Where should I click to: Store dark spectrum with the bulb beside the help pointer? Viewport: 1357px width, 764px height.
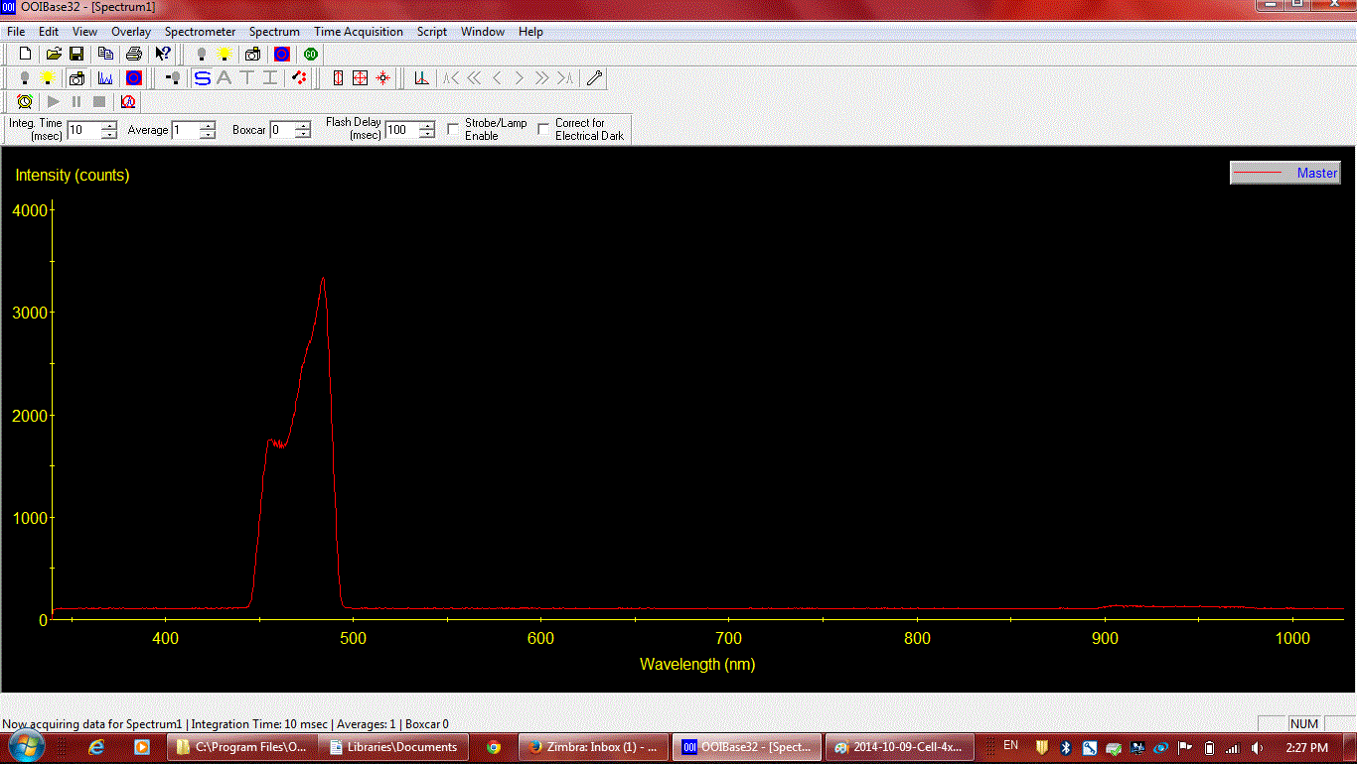click(202, 54)
